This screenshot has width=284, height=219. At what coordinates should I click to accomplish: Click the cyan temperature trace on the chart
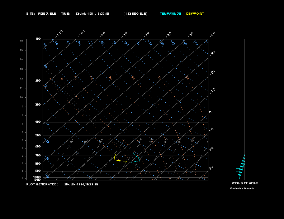(x=136, y=158)
